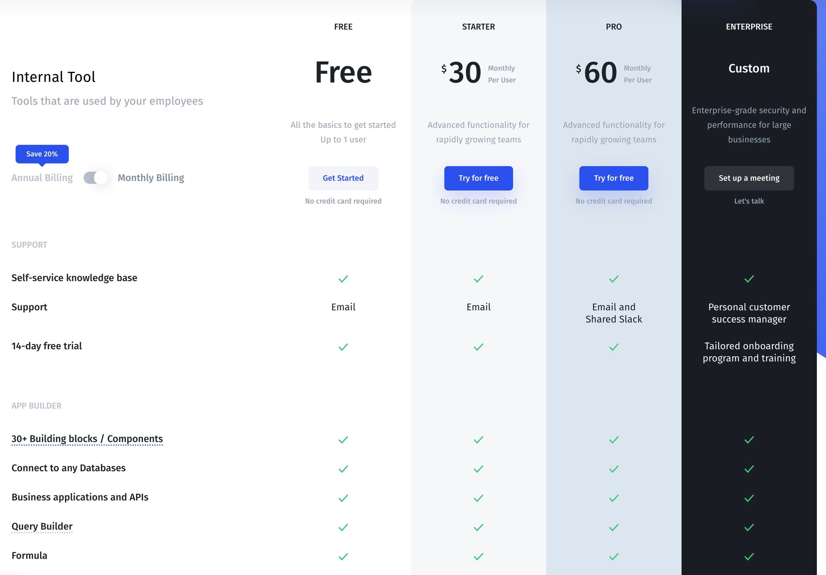Select the APP BUILDER section label

coord(36,406)
